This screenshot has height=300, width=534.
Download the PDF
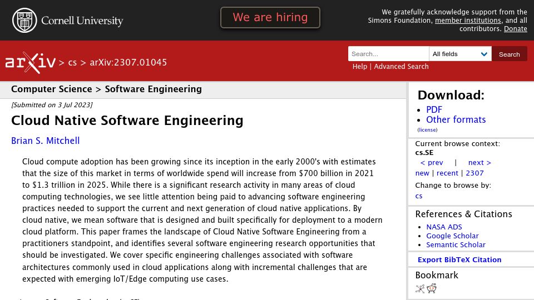[x=434, y=109]
